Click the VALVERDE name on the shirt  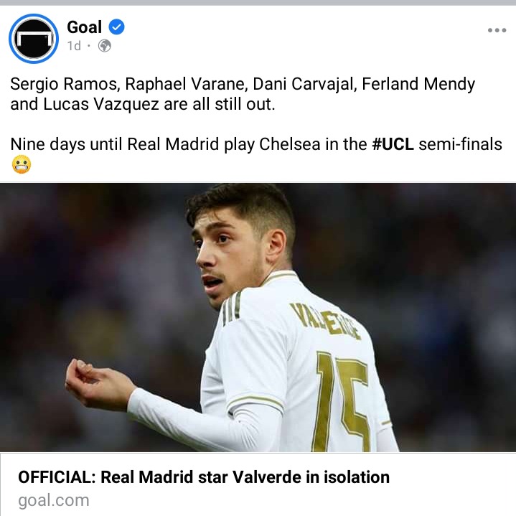pyautogui.click(x=325, y=321)
